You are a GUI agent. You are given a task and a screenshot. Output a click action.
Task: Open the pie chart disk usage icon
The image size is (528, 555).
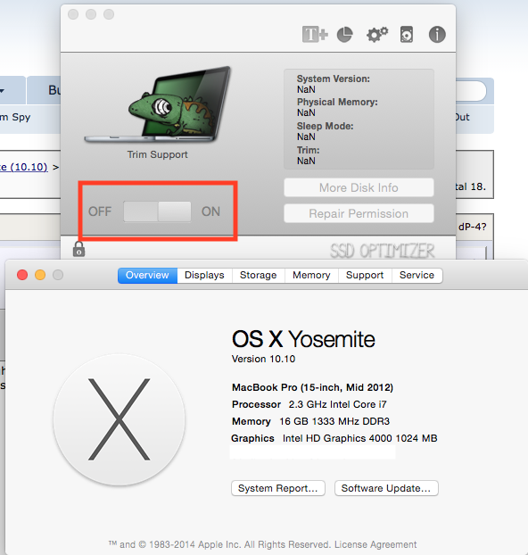[x=344, y=34]
